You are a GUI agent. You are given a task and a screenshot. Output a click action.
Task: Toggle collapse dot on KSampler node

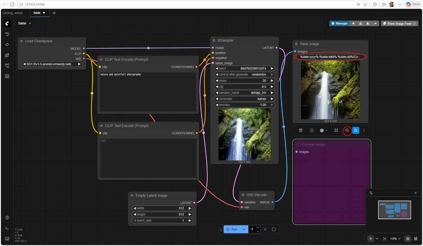pos(214,40)
